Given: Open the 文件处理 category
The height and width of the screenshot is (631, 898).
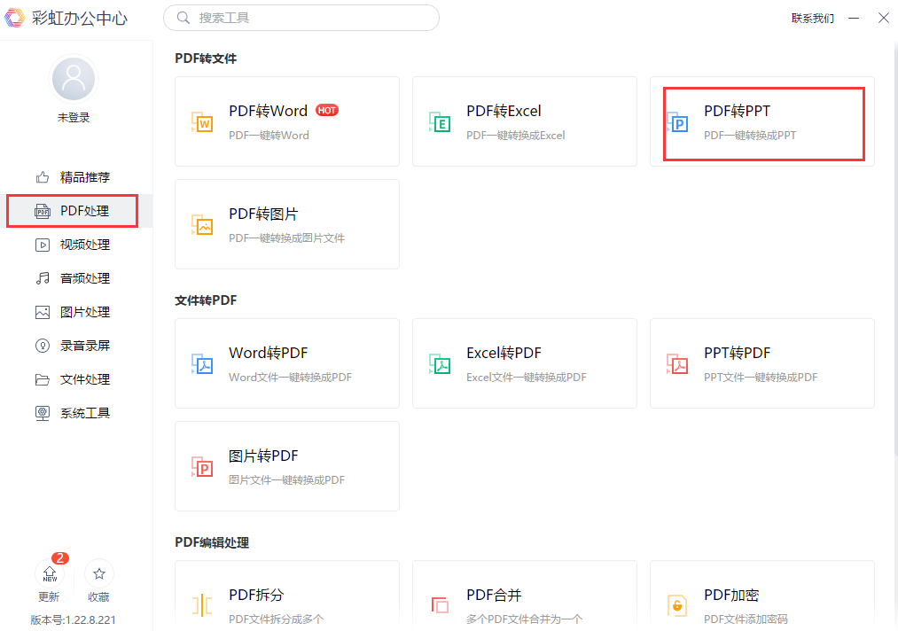Looking at the screenshot, I should click(x=76, y=379).
